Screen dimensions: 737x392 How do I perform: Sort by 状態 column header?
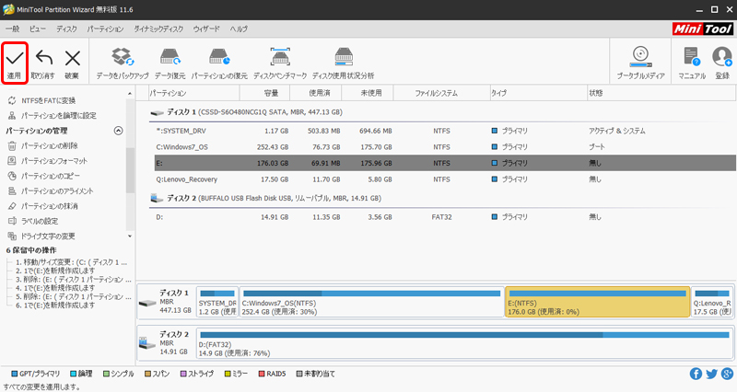[661, 93]
